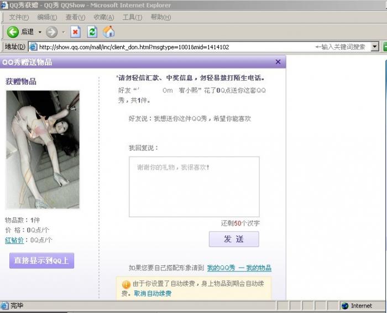Open the 收藏(A) menu

pos(104,17)
